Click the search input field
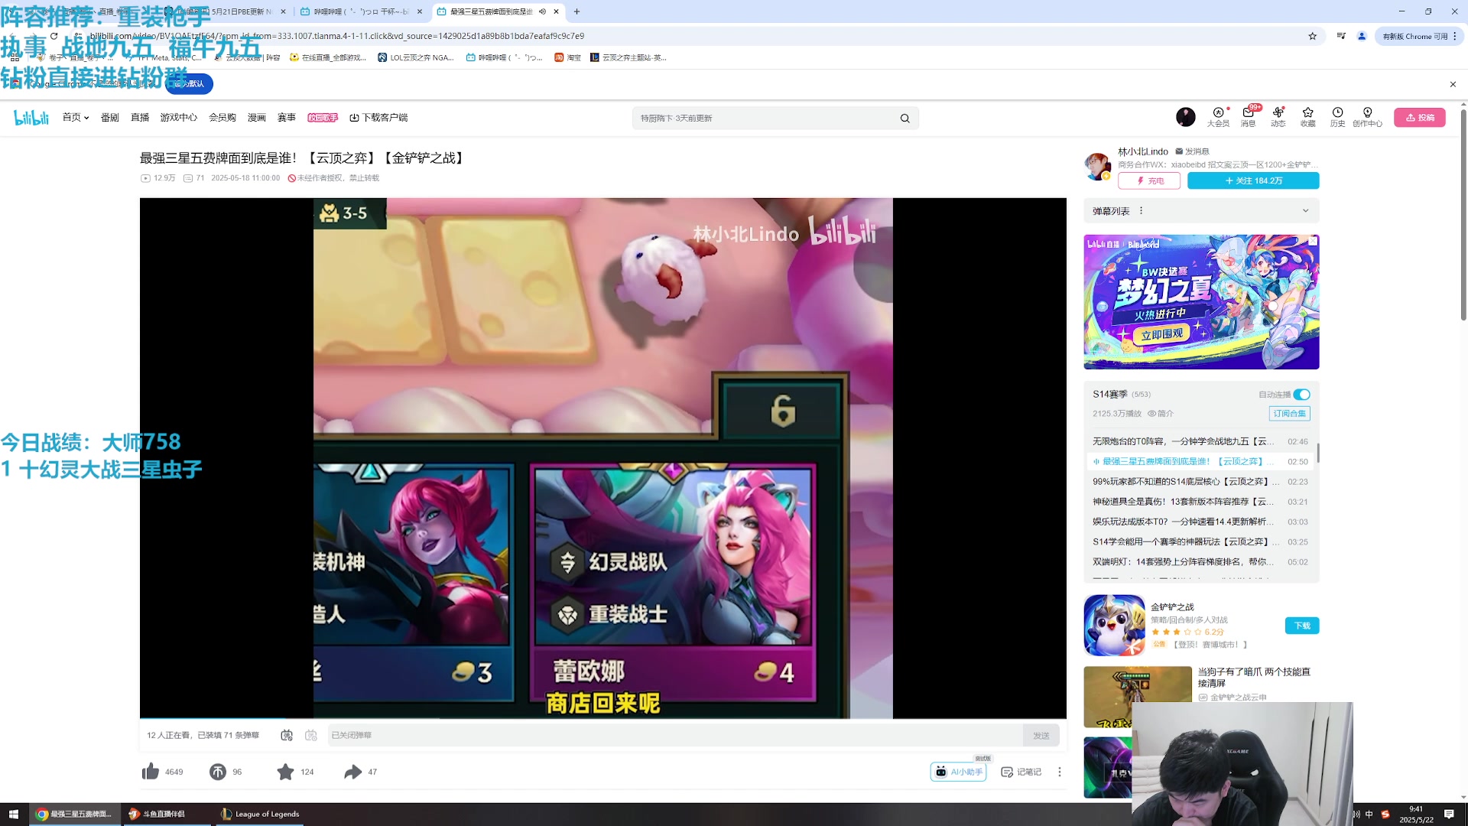Image resolution: width=1468 pixels, height=826 pixels. pos(765,118)
